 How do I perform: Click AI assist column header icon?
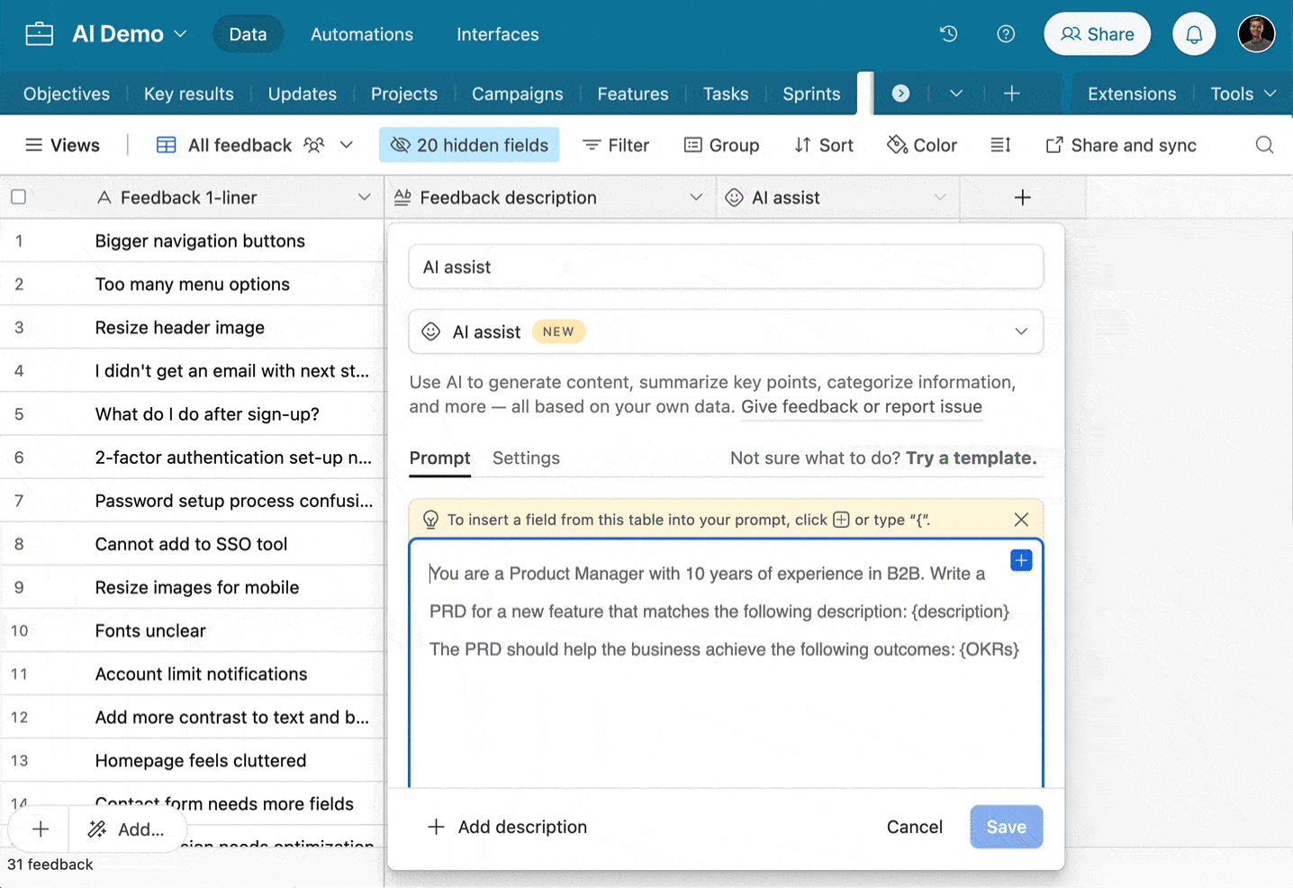click(735, 197)
